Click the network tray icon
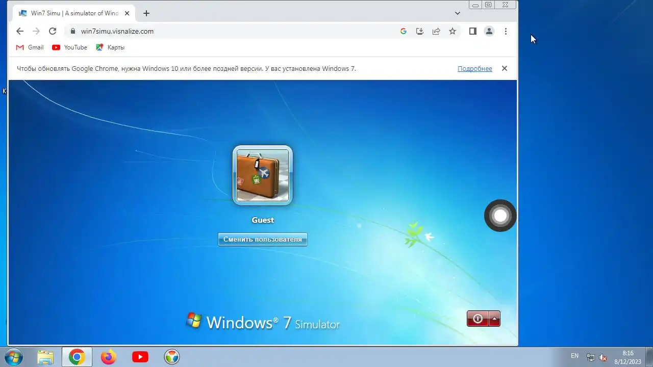The image size is (653, 367). coord(591,357)
